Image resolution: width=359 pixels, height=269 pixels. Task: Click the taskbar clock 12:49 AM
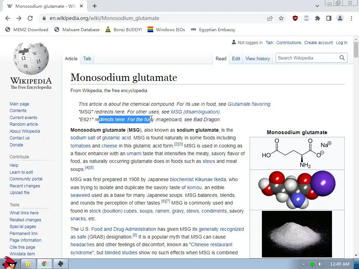coord(340,264)
